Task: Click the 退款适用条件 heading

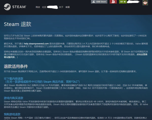Action: coord(16,66)
